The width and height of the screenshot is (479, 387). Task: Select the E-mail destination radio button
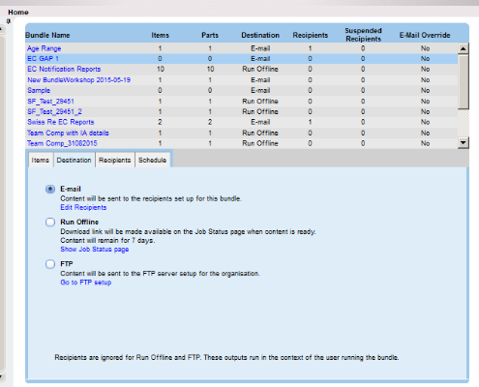tap(50, 189)
